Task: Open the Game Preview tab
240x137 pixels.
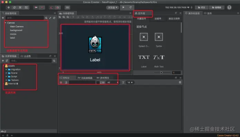Action: tap(103, 78)
